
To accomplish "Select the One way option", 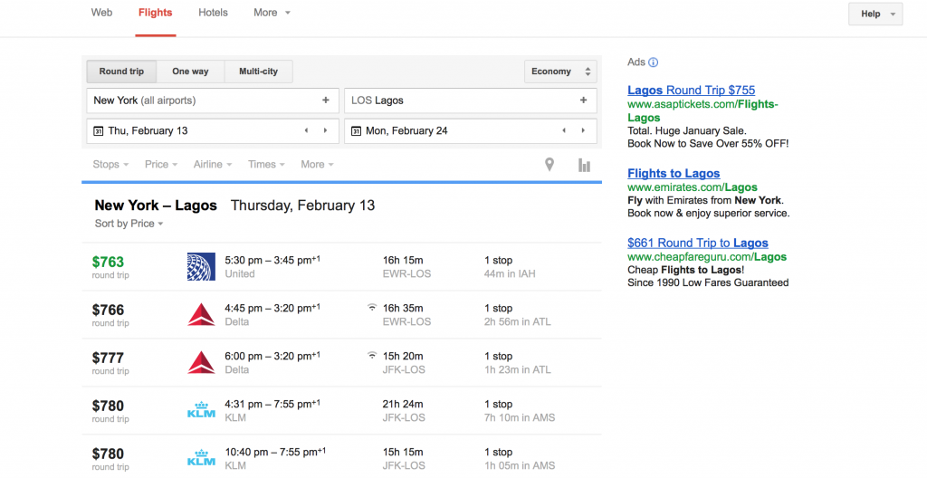I will pyautogui.click(x=190, y=71).
